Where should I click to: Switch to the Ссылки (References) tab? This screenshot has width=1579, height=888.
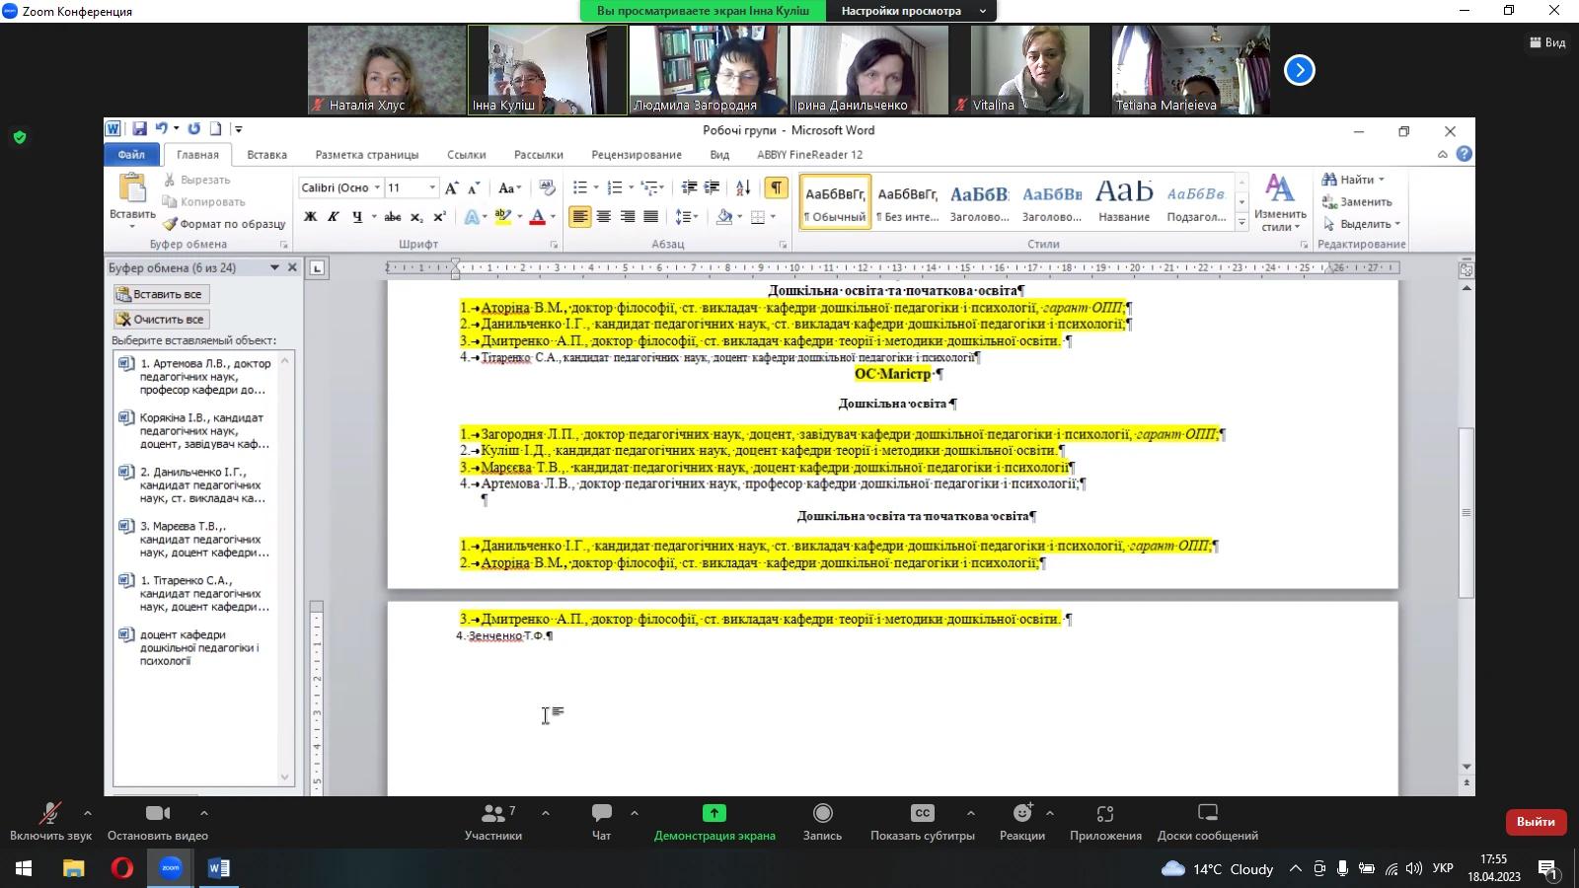tap(467, 155)
